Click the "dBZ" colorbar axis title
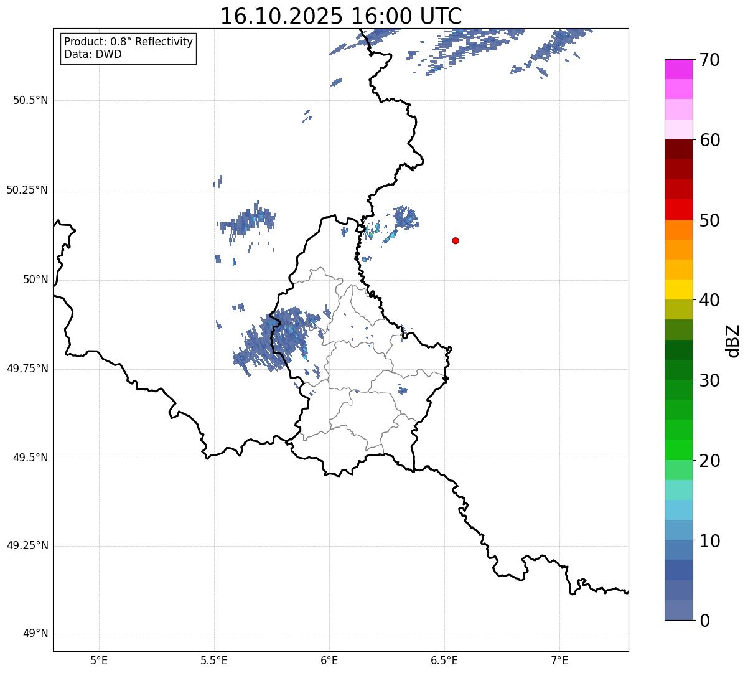This screenshot has width=748, height=673. pos(733,341)
